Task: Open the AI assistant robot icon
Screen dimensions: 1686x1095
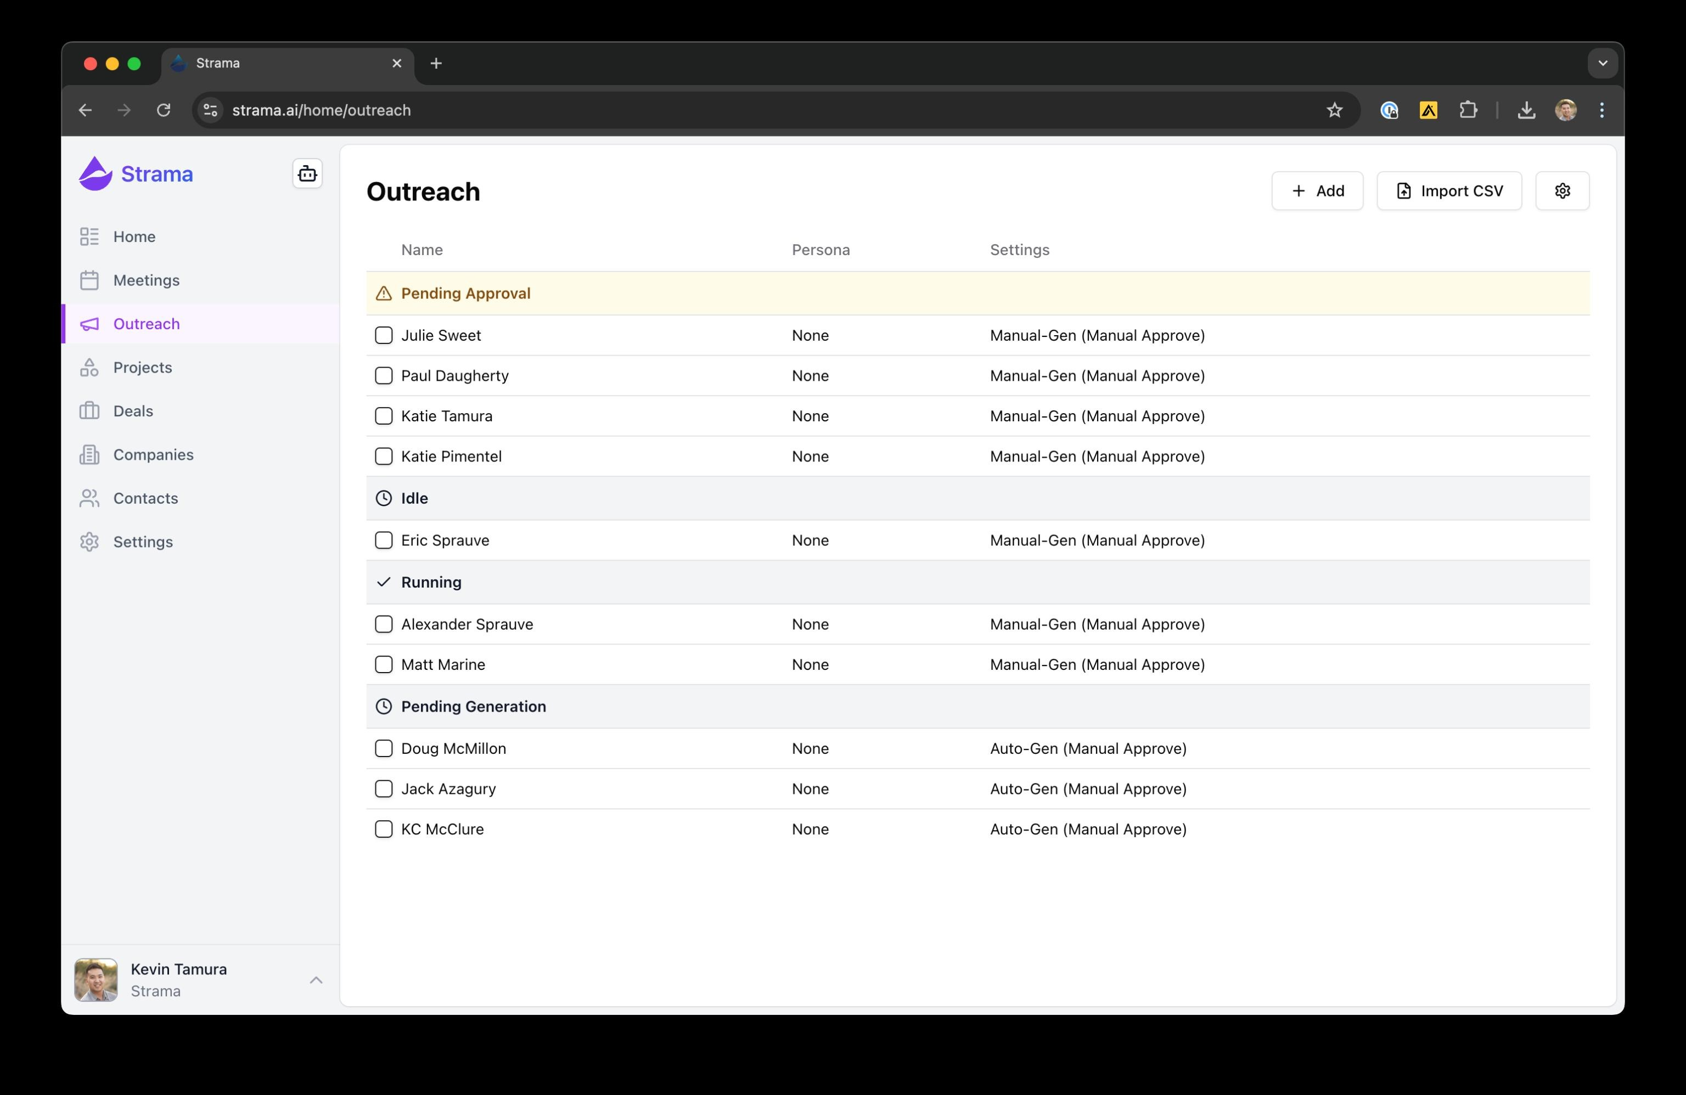Action: 307,173
